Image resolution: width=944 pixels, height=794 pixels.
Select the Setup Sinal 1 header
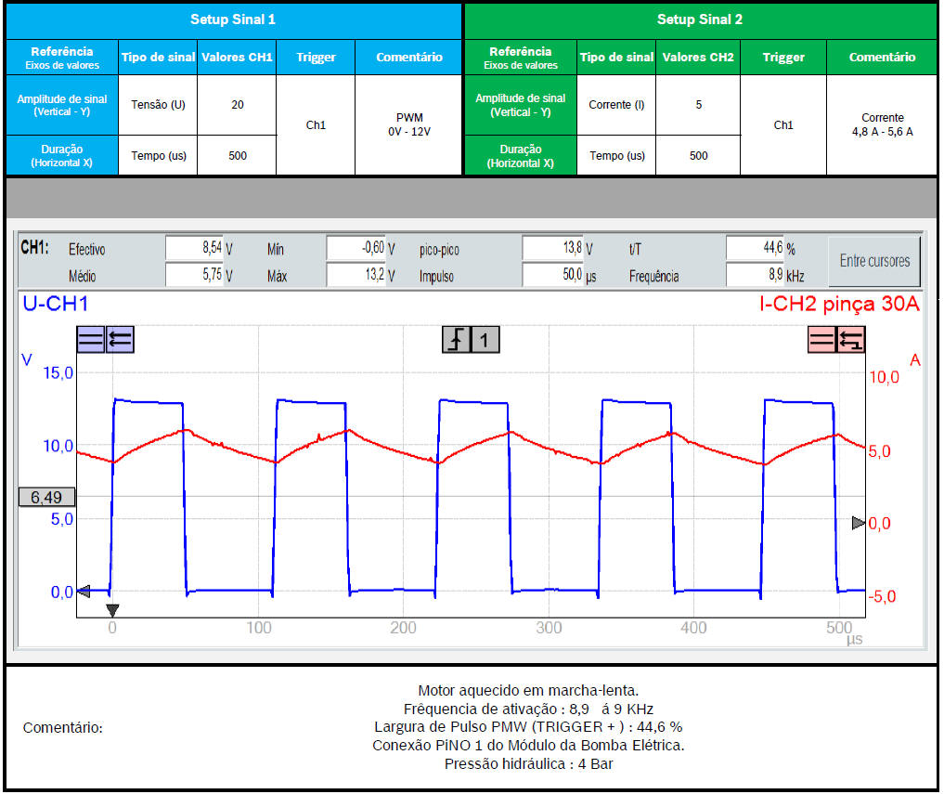click(233, 20)
